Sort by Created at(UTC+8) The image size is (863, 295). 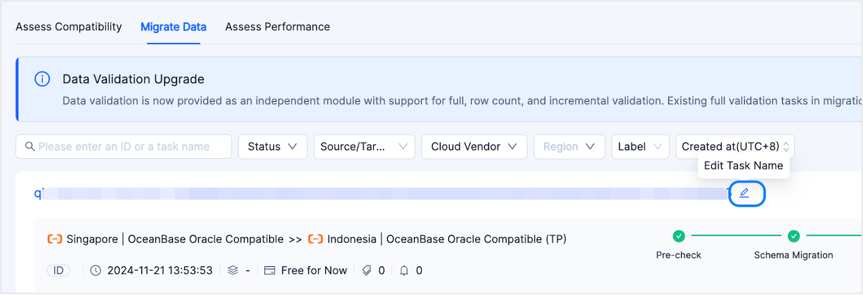[x=734, y=147]
